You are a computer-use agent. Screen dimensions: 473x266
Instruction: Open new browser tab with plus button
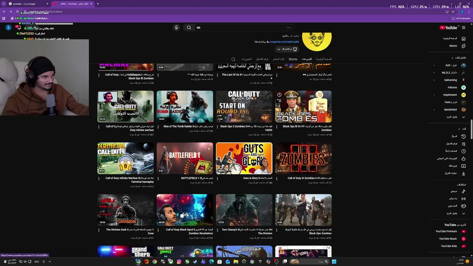coord(98,4)
